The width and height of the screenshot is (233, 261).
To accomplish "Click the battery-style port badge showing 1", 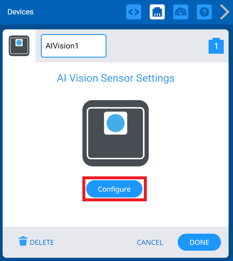I will click(216, 46).
